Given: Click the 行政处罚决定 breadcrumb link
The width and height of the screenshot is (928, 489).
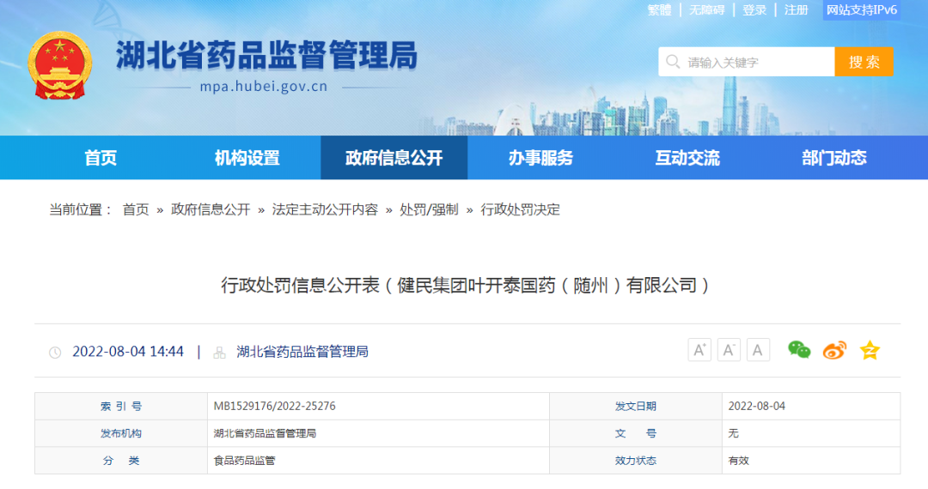Looking at the screenshot, I should [x=520, y=209].
